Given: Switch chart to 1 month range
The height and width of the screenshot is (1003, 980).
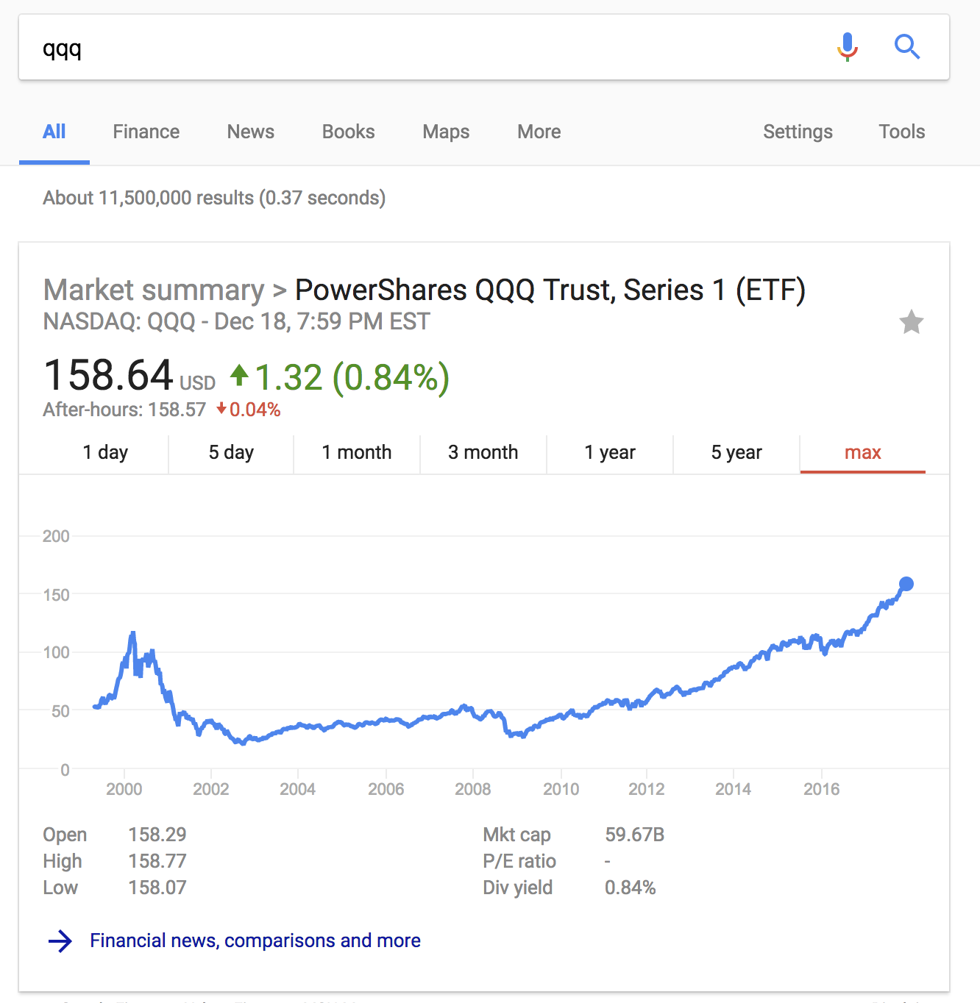Looking at the screenshot, I should click(x=357, y=452).
